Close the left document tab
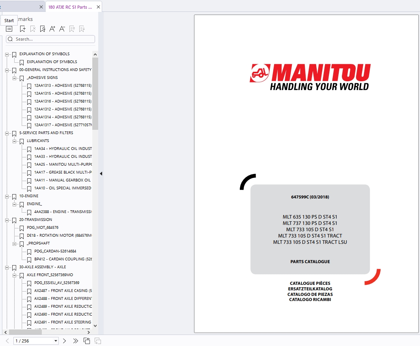Image resolution: width=420 pixels, height=346 pixels. click(x=41, y=7)
